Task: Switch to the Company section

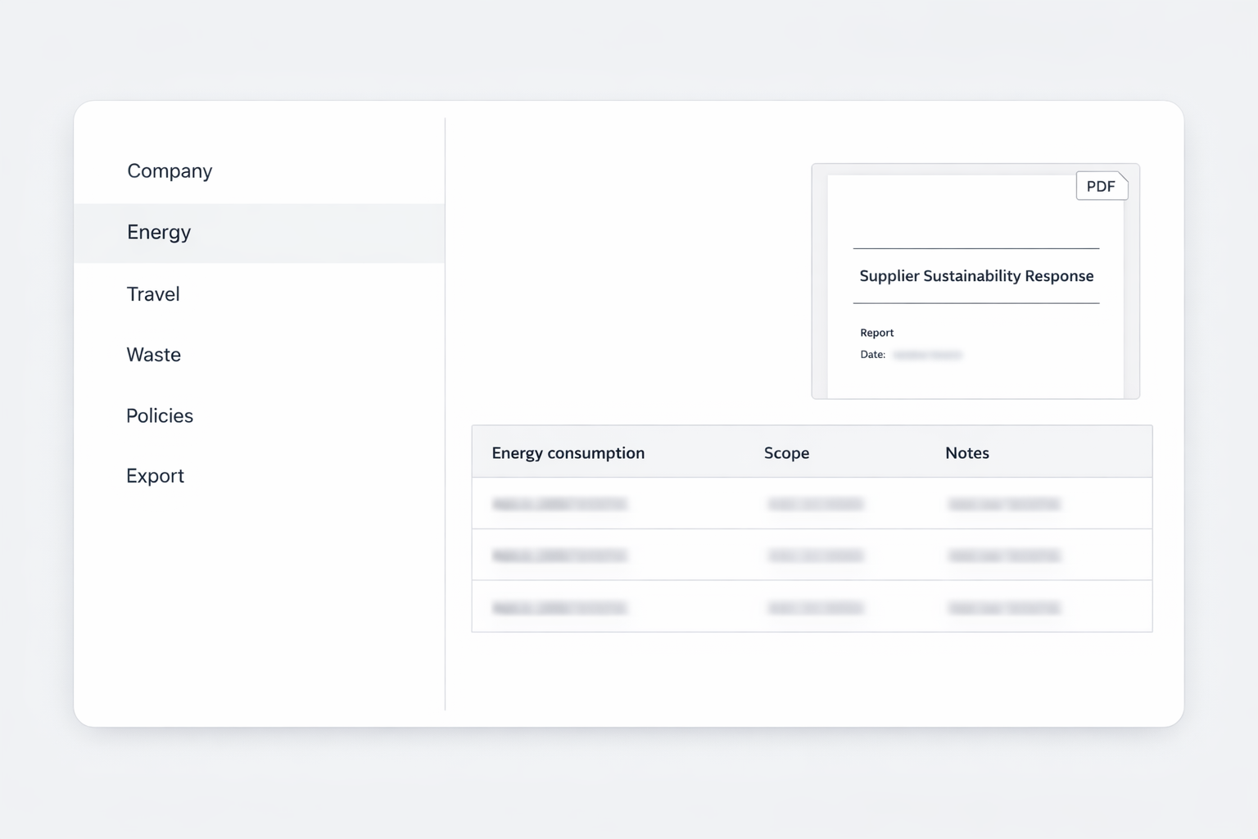Action: (170, 170)
